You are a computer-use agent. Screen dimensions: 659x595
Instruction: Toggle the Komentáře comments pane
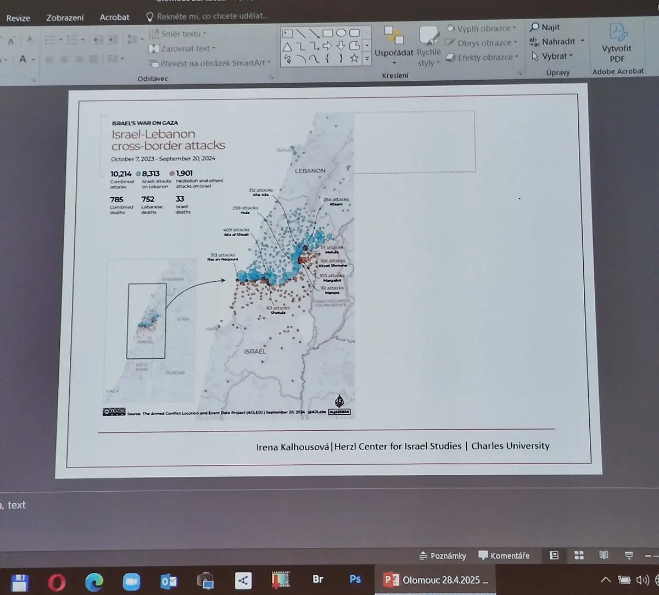(504, 555)
